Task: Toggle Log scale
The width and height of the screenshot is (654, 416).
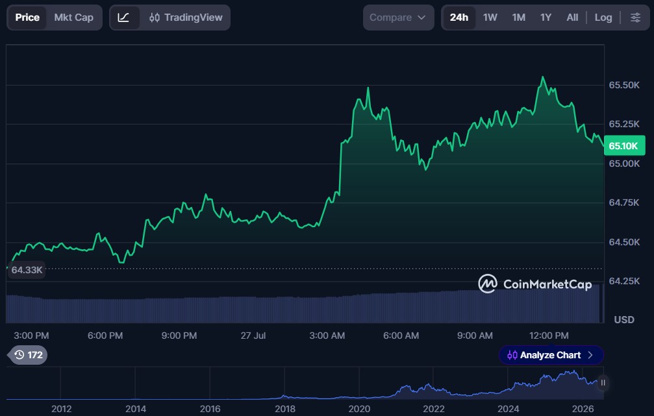Action: click(x=603, y=18)
